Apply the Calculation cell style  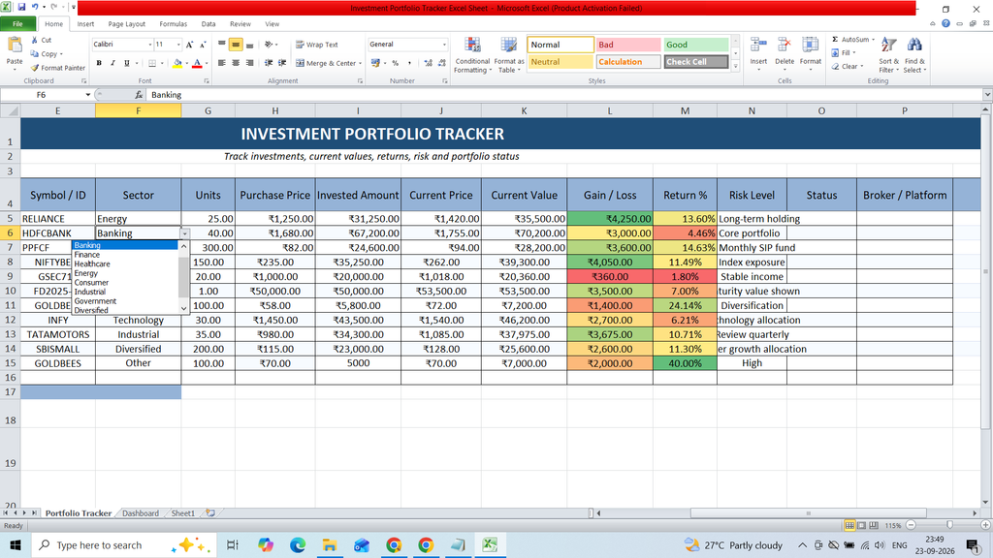[628, 62]
